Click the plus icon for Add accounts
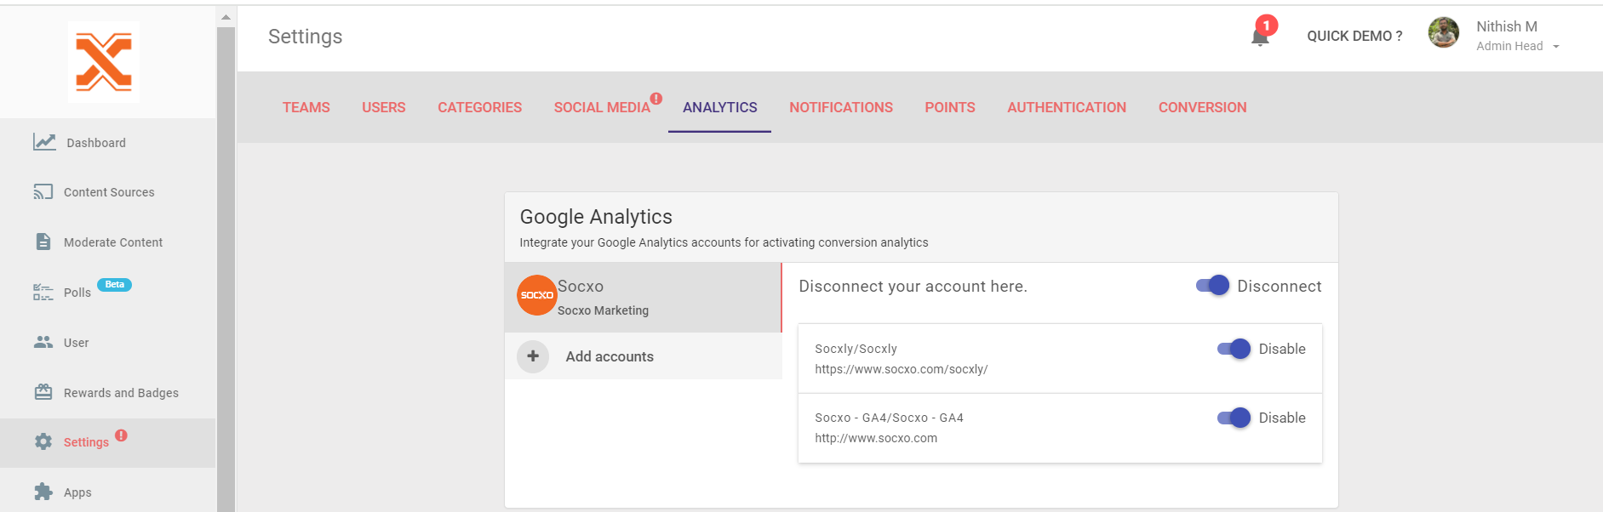Screen dimensions: 1603x512 tap(533, 356)
